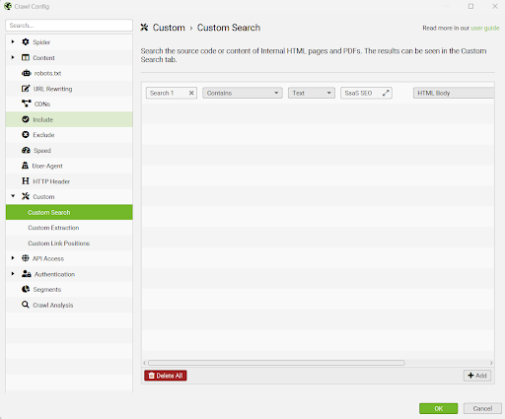Screen dimensions: 505x419
Task: Click the scrollbar right arrow
Action: click(491, 363)
